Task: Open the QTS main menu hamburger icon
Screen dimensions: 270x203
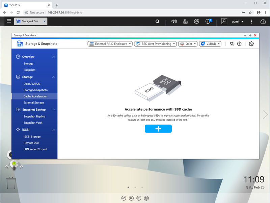Action: point(9,21)
